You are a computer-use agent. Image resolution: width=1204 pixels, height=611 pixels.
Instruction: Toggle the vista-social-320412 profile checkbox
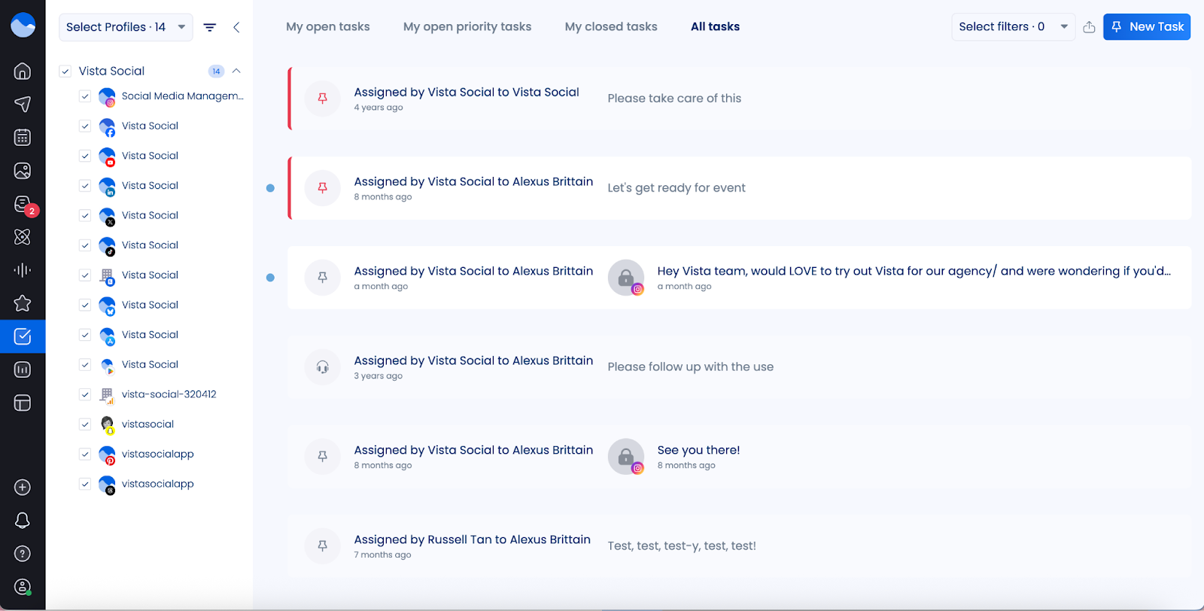click(85, 394)
